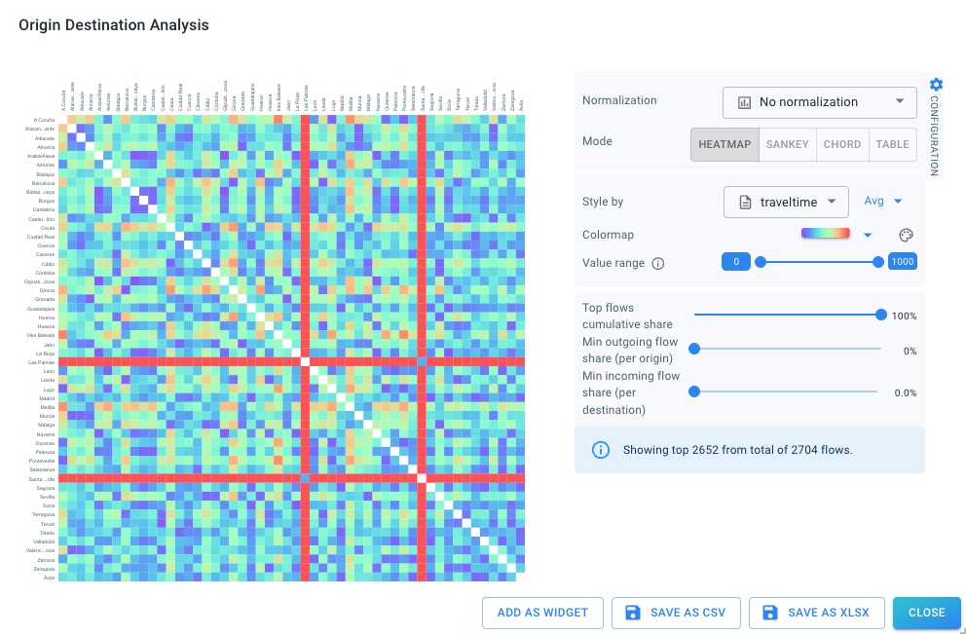Viewport: 966px width, 634px height.
Task: Click the floppy icon on Save as CSV
Action: point(633,613)
